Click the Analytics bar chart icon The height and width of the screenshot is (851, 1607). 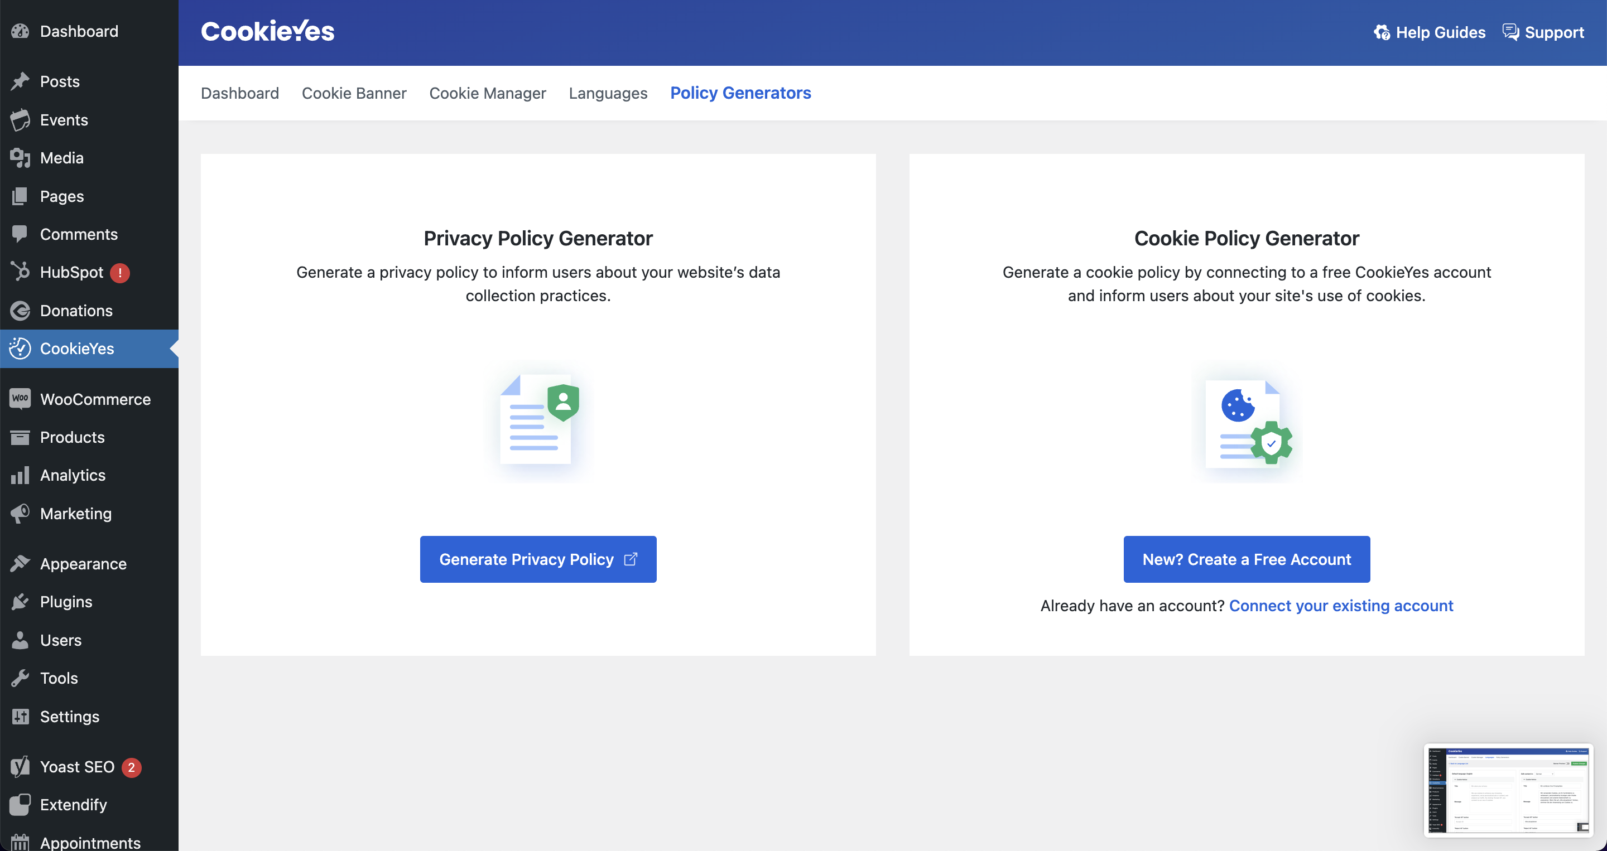20,475
